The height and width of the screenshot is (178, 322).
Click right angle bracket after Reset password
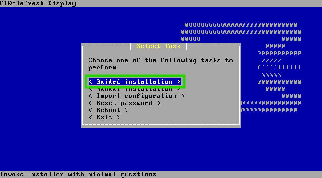pos(159,103)
